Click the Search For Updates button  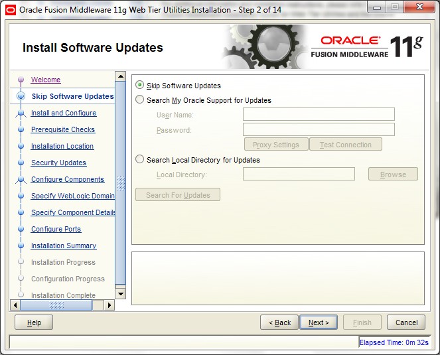[178, 195]
